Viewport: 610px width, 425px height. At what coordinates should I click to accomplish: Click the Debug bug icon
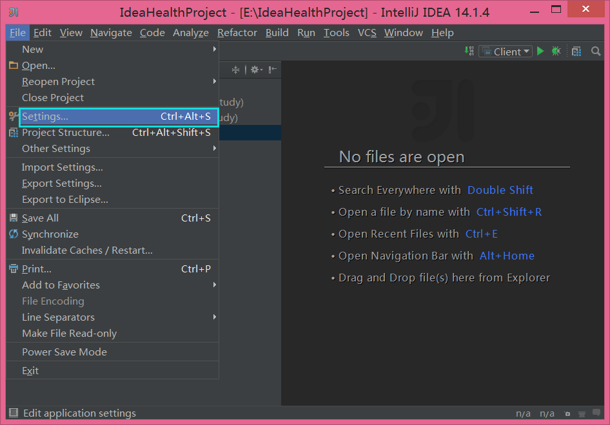tap(556, 52)
